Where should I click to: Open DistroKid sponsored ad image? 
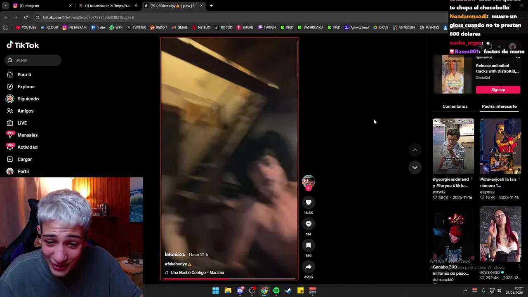453,75
